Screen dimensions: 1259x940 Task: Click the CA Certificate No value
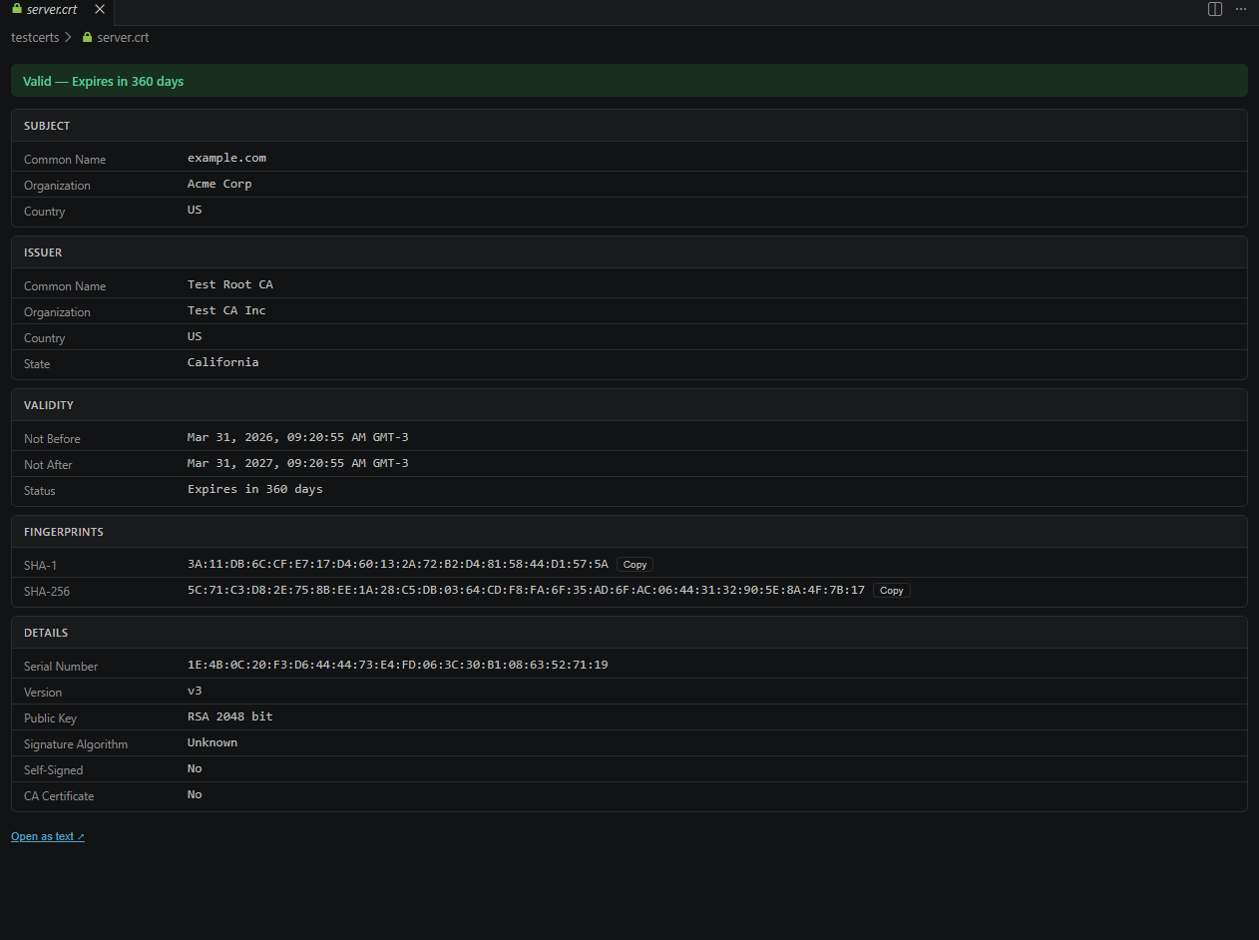[x=195, y=794]
